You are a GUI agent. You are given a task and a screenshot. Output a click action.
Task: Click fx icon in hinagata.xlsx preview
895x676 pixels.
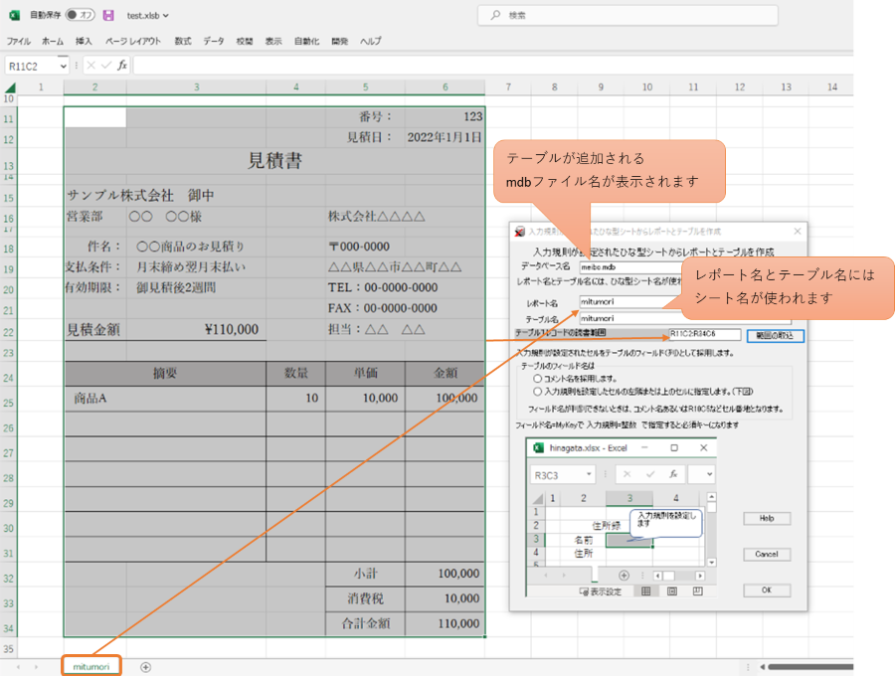click(673, 474)
